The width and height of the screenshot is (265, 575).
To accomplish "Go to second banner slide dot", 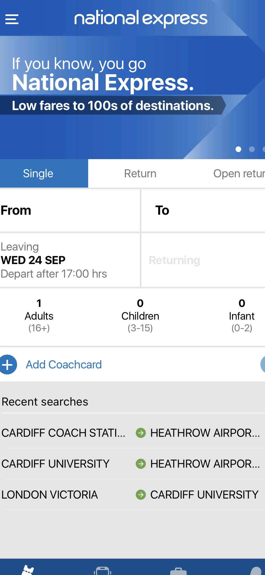I will [252, 149].
